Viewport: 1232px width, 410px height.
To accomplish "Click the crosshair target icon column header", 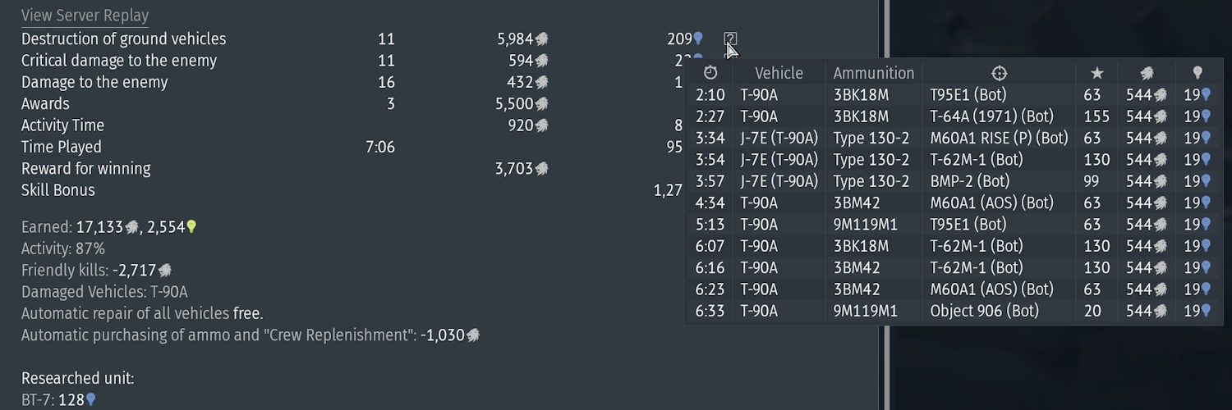I will pyautogui.click(x=999, y=73).
